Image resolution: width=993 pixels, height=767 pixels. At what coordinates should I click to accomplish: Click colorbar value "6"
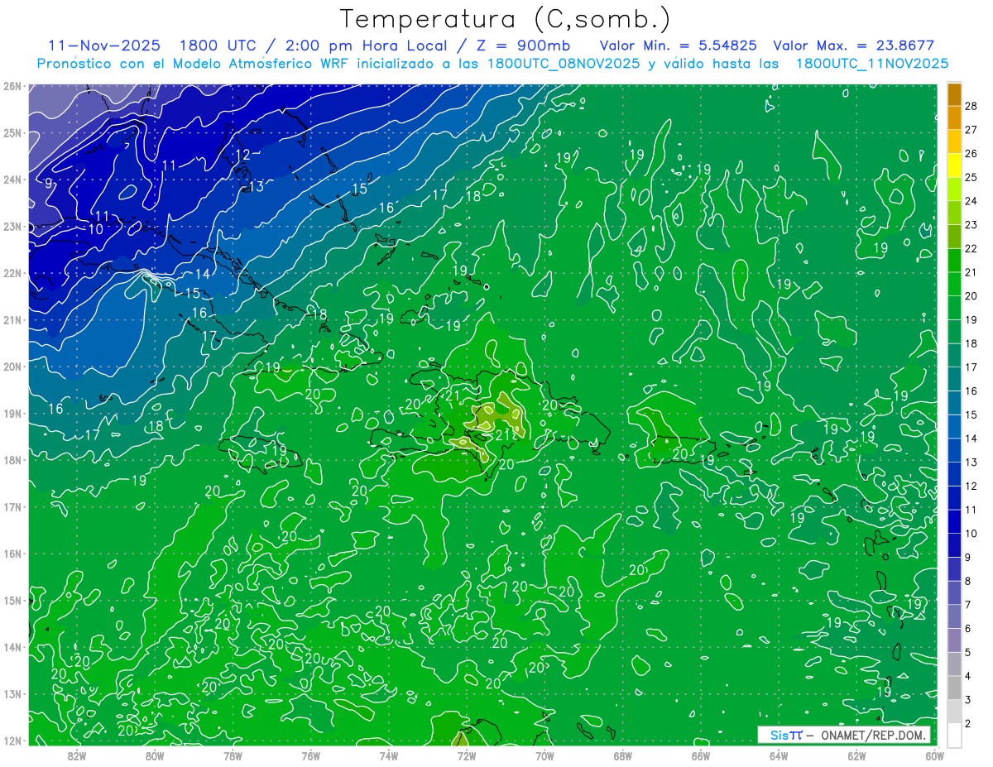pyautogui.click(x=968, y=629)
